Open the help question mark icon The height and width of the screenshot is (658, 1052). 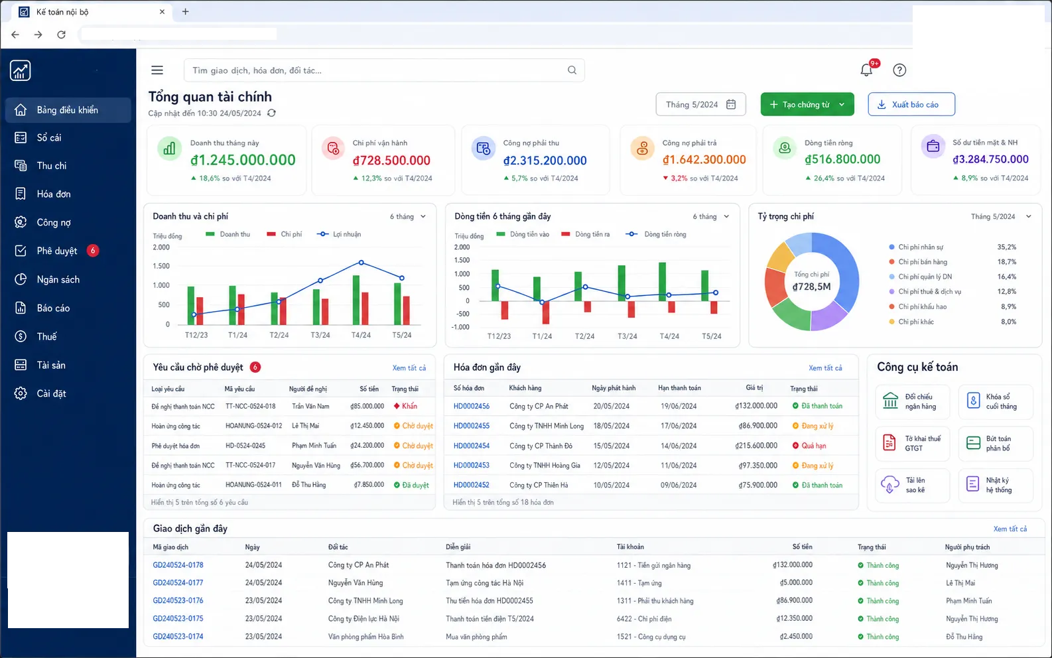899,70
